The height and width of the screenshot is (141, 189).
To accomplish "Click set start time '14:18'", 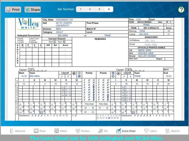I will tap(24, 76).
